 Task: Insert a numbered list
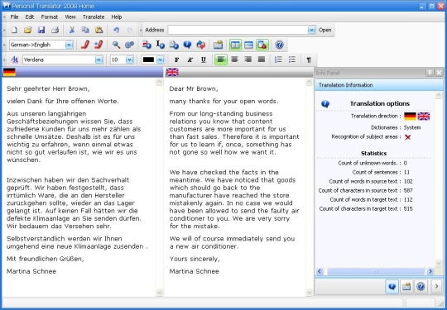point(278,60)
